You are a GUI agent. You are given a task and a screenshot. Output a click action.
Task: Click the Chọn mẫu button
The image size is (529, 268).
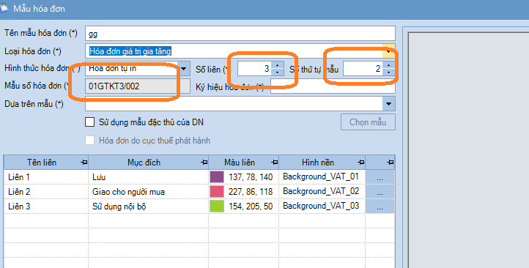(x=368, y=122)
